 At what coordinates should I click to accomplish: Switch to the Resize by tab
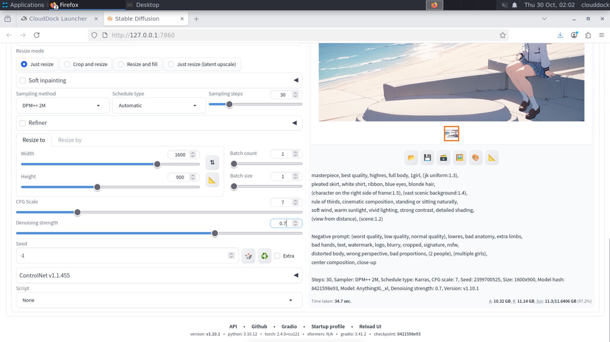click(70, 140)
